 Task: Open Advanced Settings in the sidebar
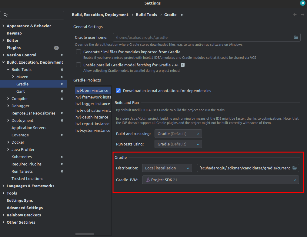click(25, 208)
